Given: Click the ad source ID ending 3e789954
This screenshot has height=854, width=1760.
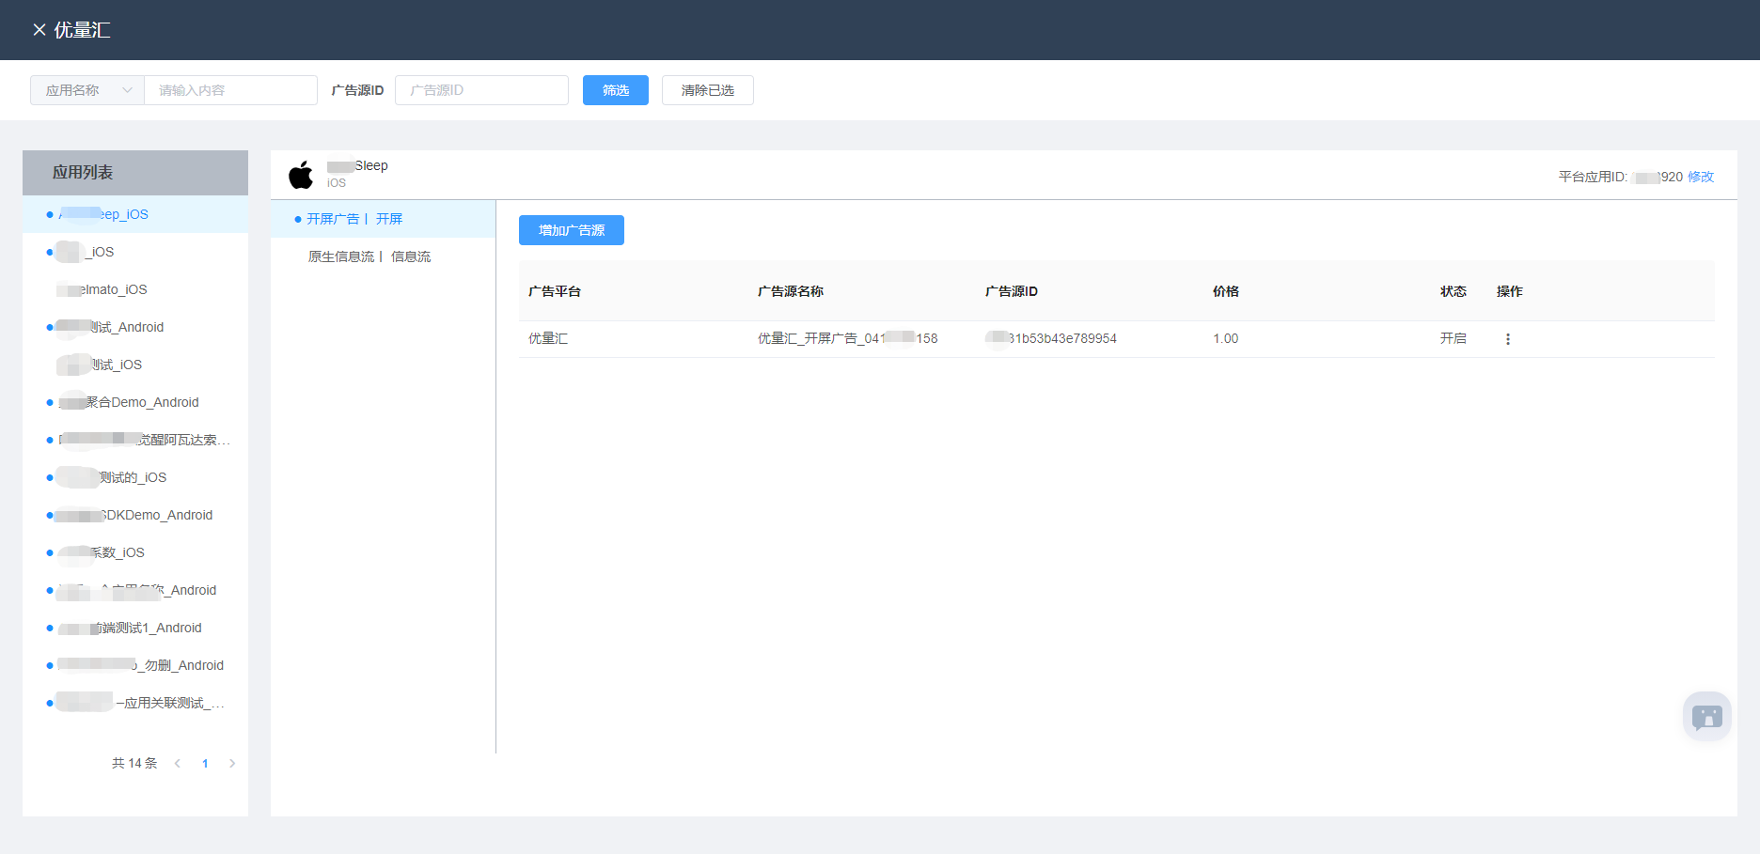Looking at the screenshot, I should [1051, 338].
